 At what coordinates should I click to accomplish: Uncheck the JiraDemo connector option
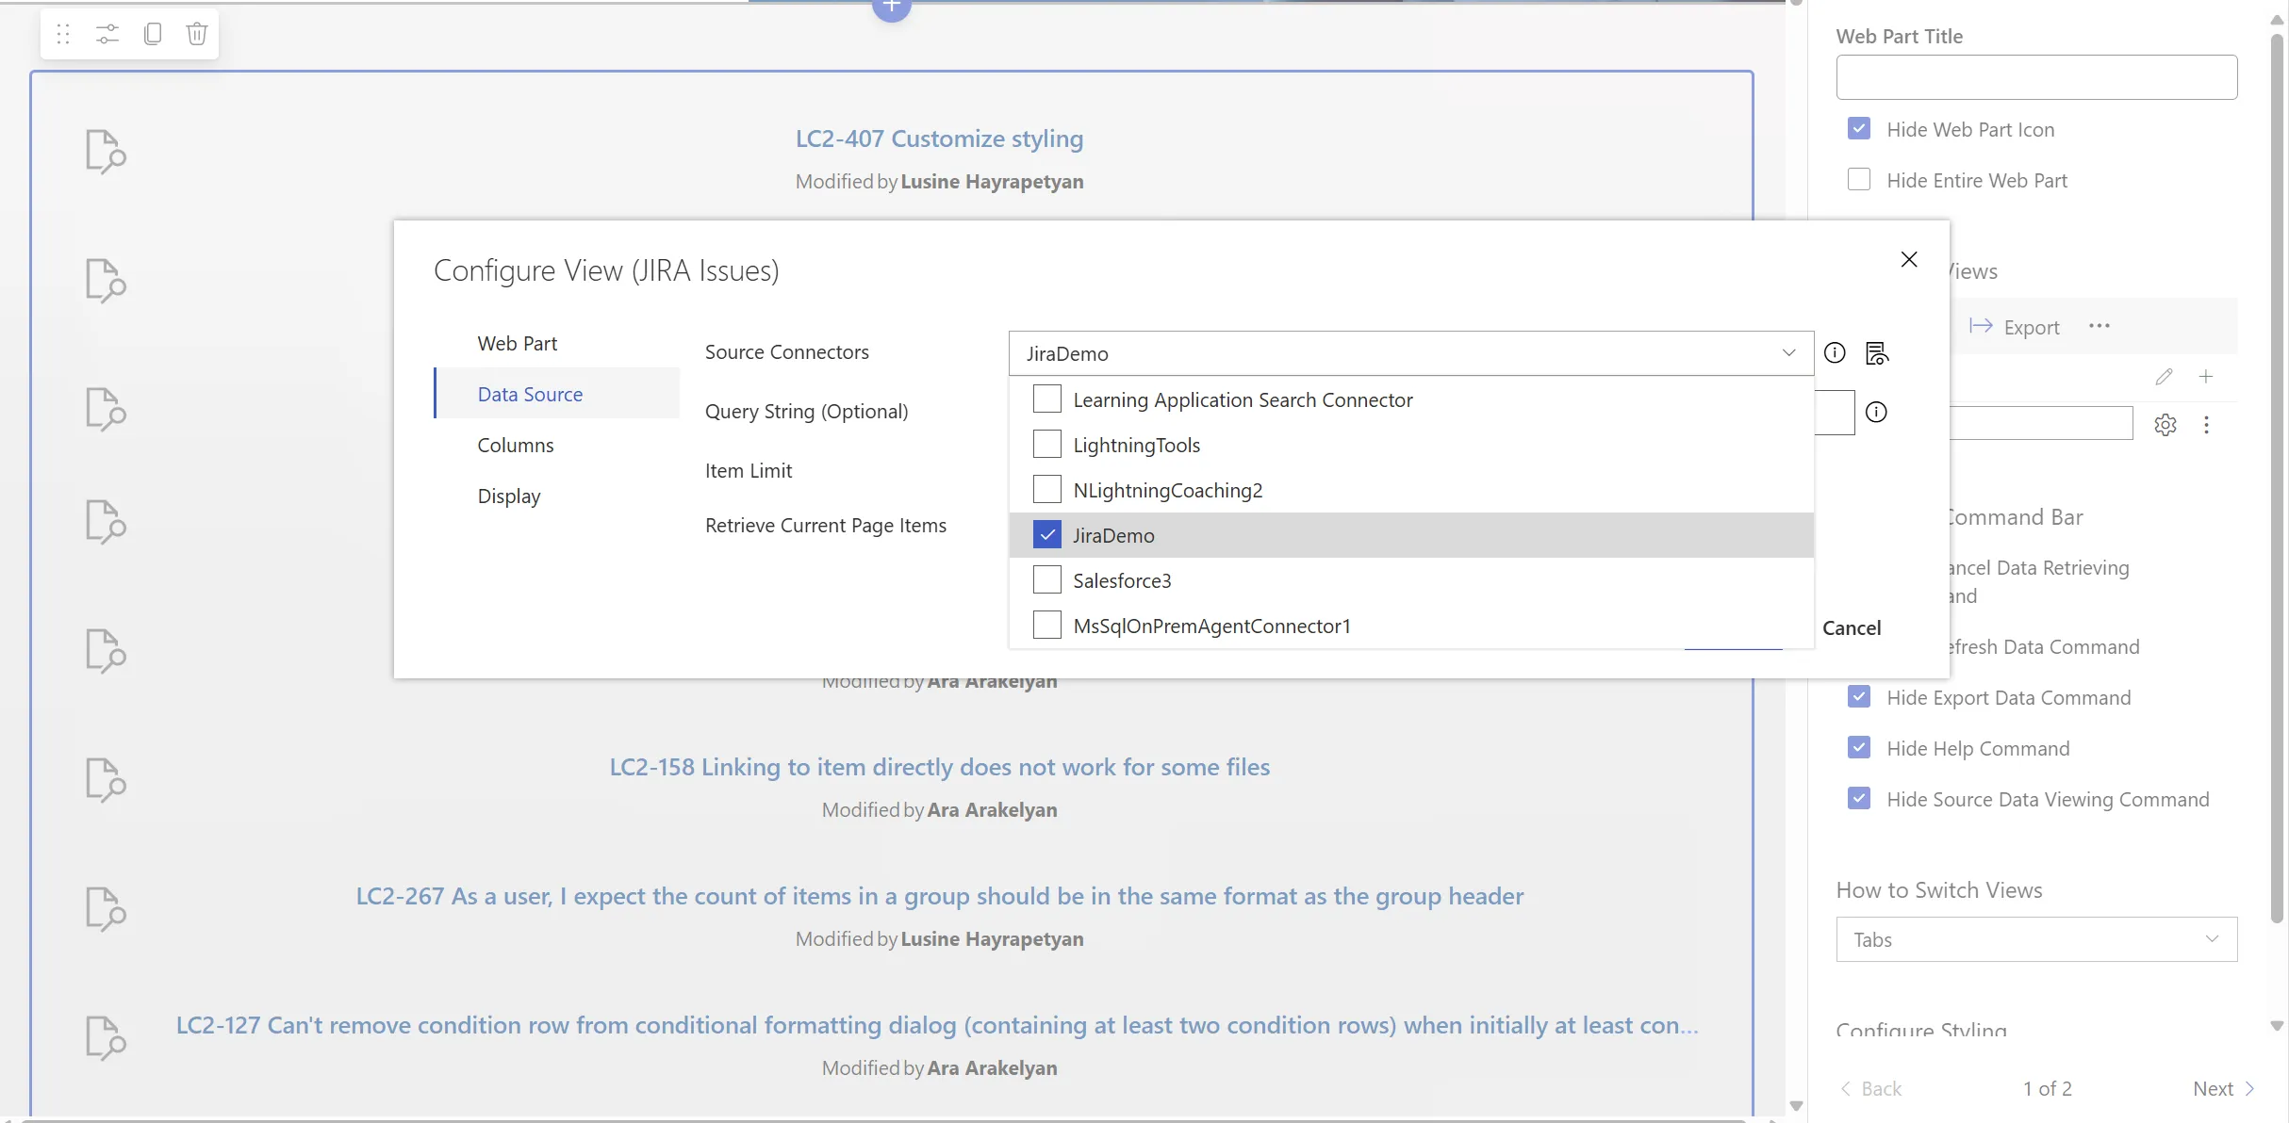coord(1046,534)
